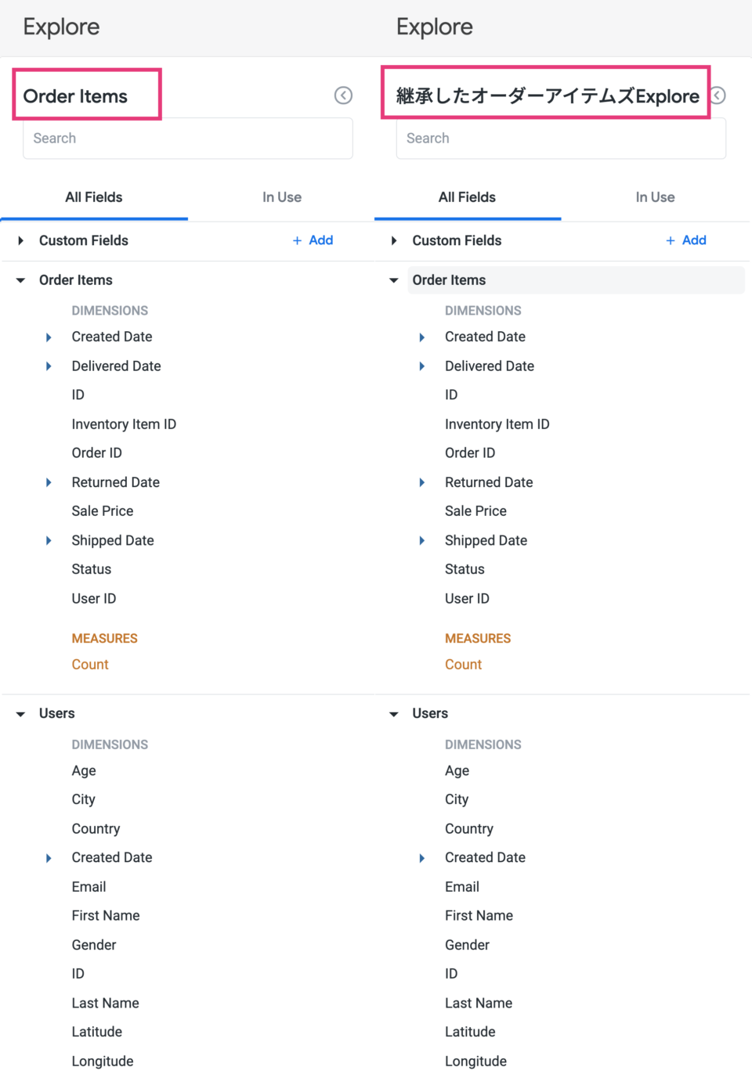Expand Created Date in left Order Items

pos(49,337)
